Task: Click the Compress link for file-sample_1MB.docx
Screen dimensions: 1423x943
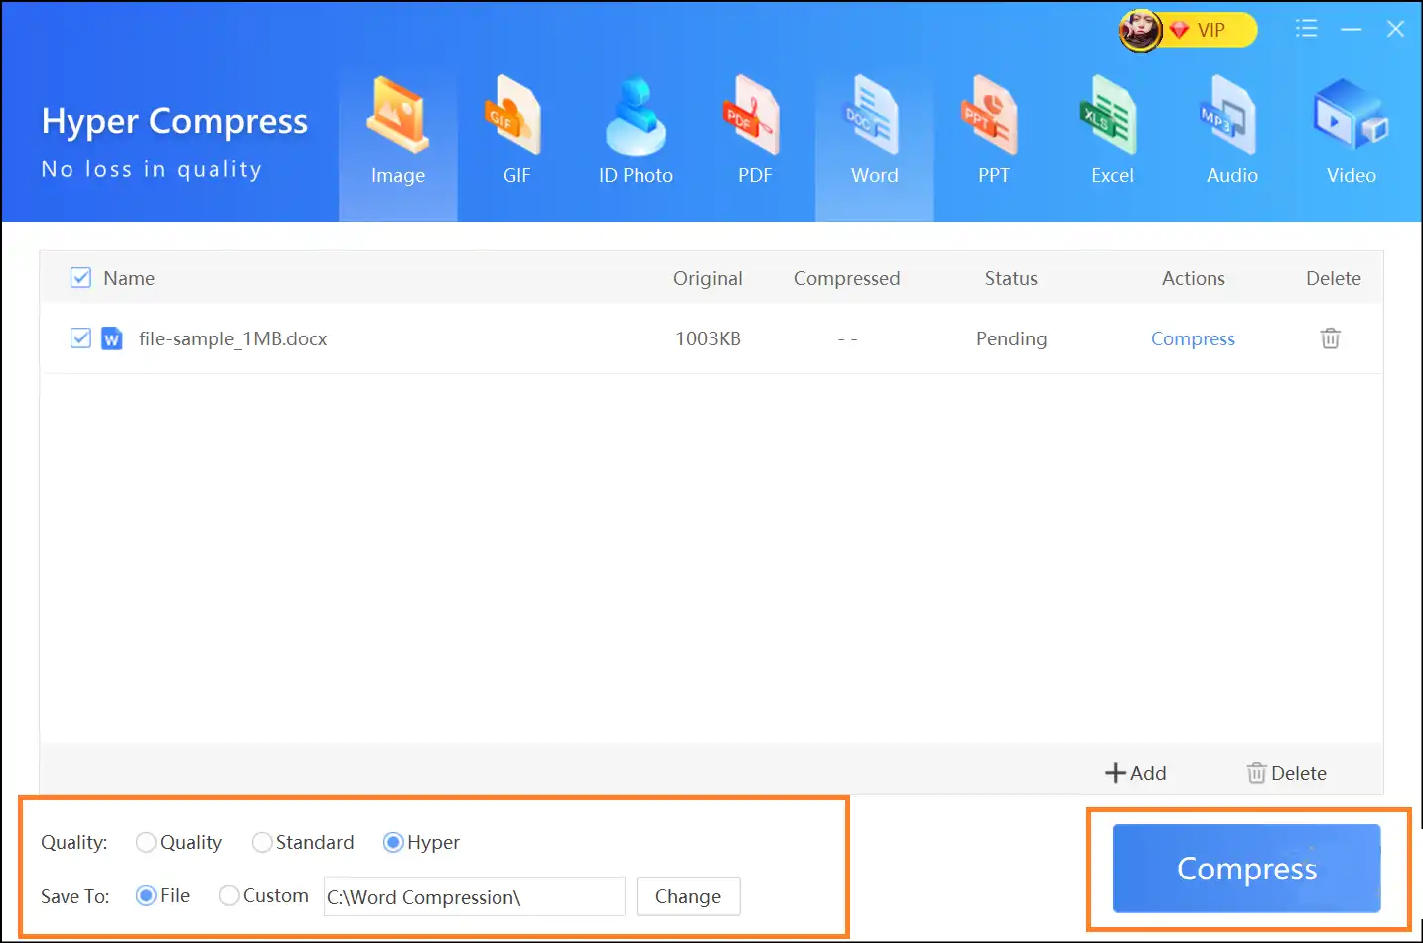Action: pos(1193,338)
